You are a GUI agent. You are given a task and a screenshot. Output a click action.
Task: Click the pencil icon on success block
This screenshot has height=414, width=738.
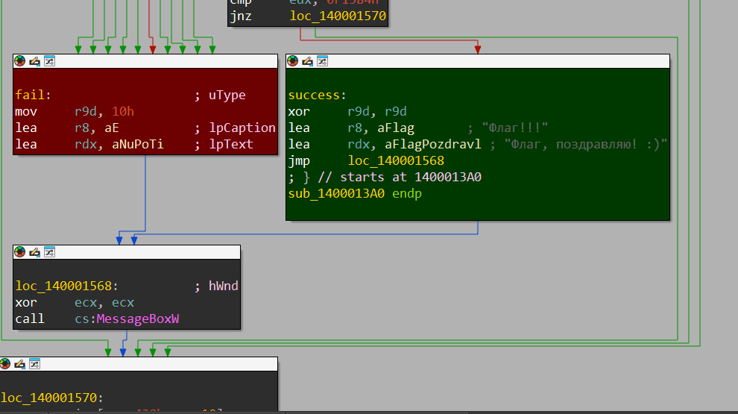pos(307,61)
